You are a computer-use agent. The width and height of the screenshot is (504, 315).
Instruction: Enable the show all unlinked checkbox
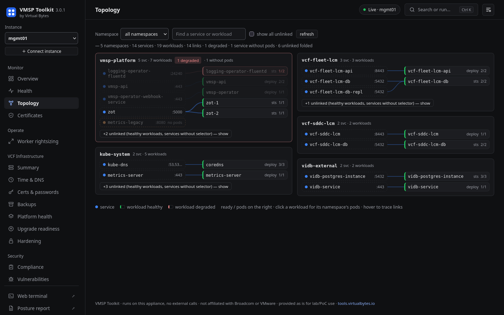coord(252,34)
